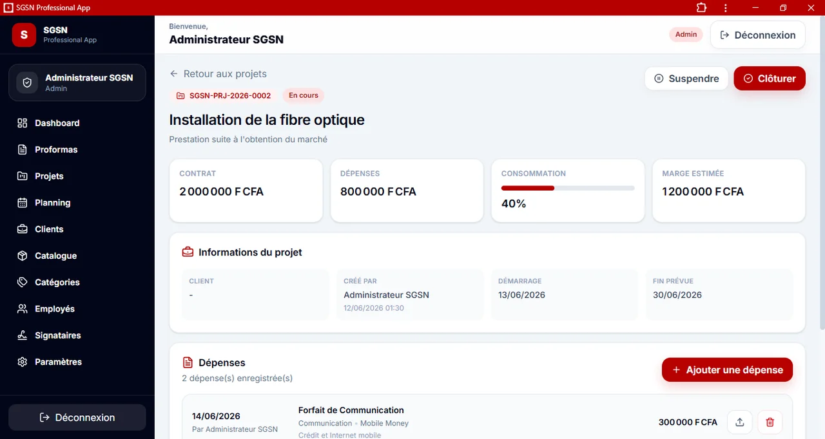Open the three-dot menu in title bar
This screenshot has height=439, width=825.
click(x=726, y=8)
